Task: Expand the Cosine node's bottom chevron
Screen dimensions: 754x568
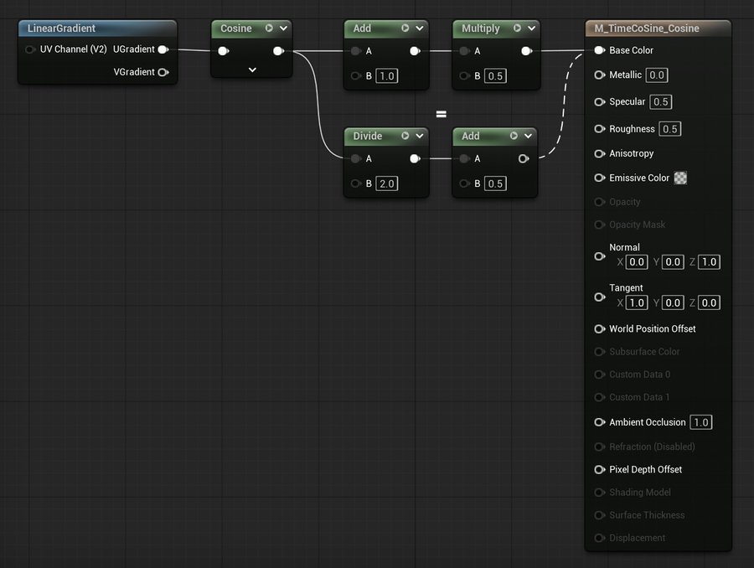Action: pos(252,70)
